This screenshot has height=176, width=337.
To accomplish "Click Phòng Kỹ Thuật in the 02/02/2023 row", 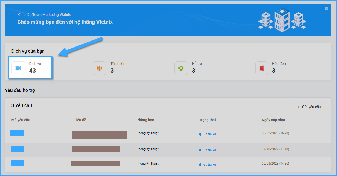I will (148, 133).
